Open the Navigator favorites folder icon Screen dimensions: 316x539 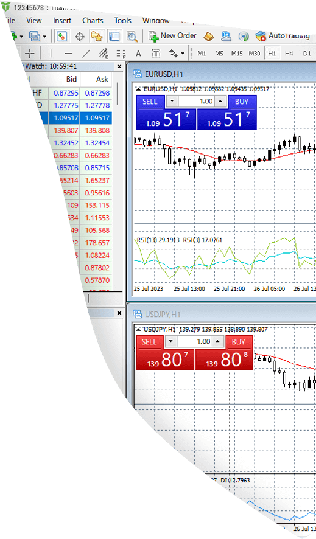[x=97, y=36]
